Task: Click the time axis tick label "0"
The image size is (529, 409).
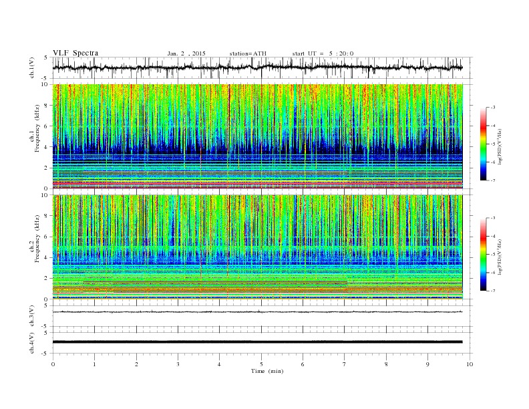Action: [x=53, y=364]
